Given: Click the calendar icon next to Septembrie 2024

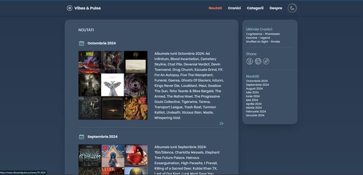Looking at the screenshot, I should [x=82, y=136].
